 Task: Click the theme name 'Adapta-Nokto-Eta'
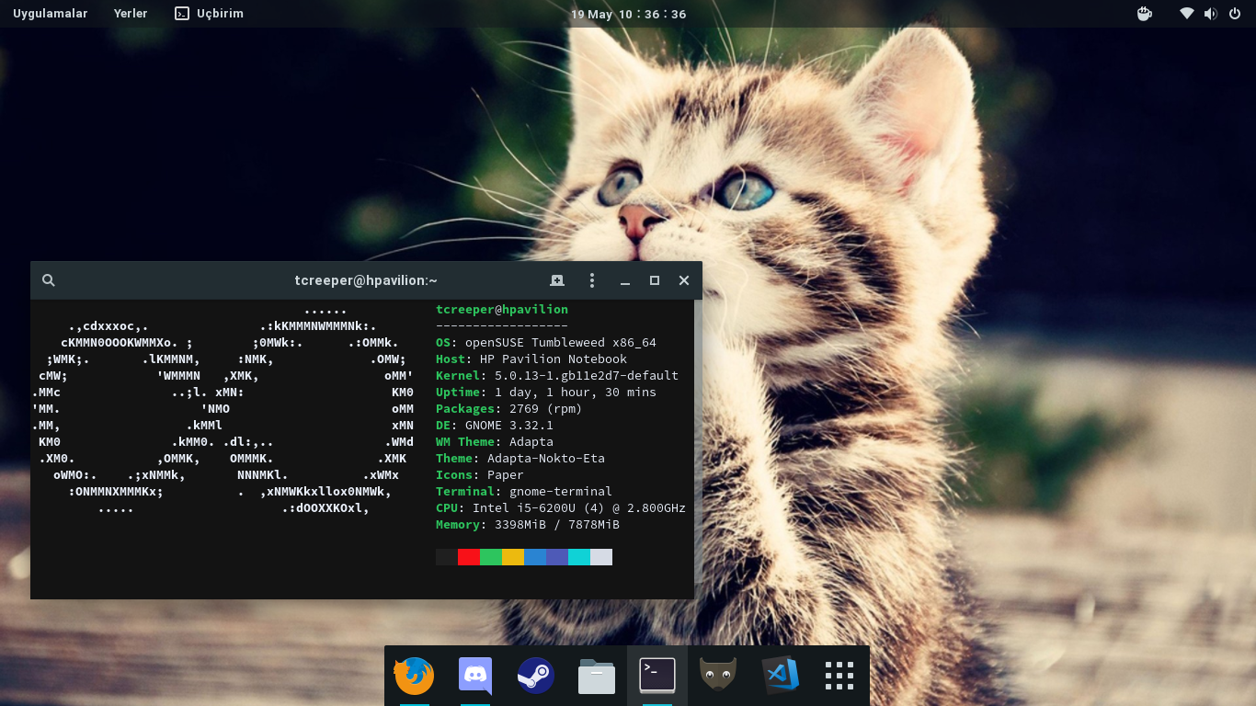[x=546, y=459]
